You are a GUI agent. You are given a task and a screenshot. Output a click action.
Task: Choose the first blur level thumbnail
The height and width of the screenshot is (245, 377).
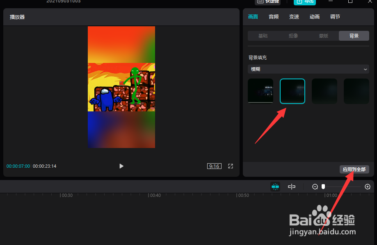(x=260, y=91)
